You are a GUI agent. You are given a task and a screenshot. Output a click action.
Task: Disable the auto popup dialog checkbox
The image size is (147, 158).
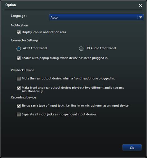pyautogui.click(x=19, y=58)
